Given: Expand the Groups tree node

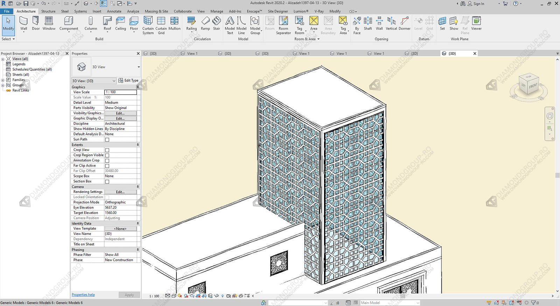Looking at the screenshot, I should [x=3, y=85].
